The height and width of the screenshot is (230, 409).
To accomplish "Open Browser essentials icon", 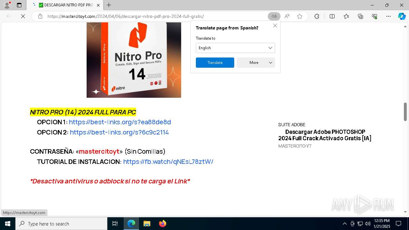I will pyautogui.click(x=374, y=16).
